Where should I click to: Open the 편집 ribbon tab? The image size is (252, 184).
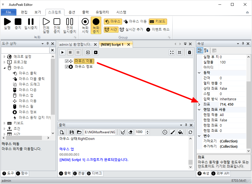[24, 12]
